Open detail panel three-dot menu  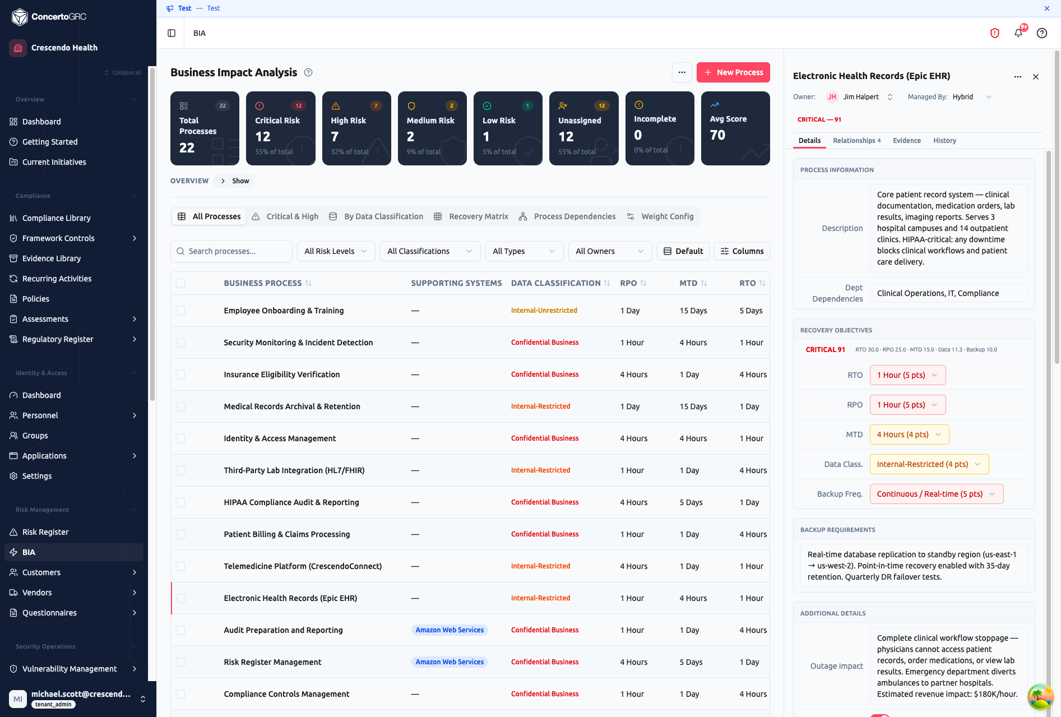[1018, 77]
